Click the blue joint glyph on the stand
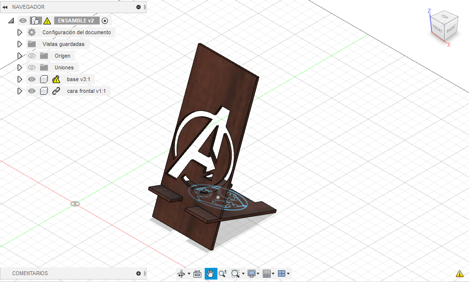This screenshot has width=469, height=282. click(x=218, y=197)
